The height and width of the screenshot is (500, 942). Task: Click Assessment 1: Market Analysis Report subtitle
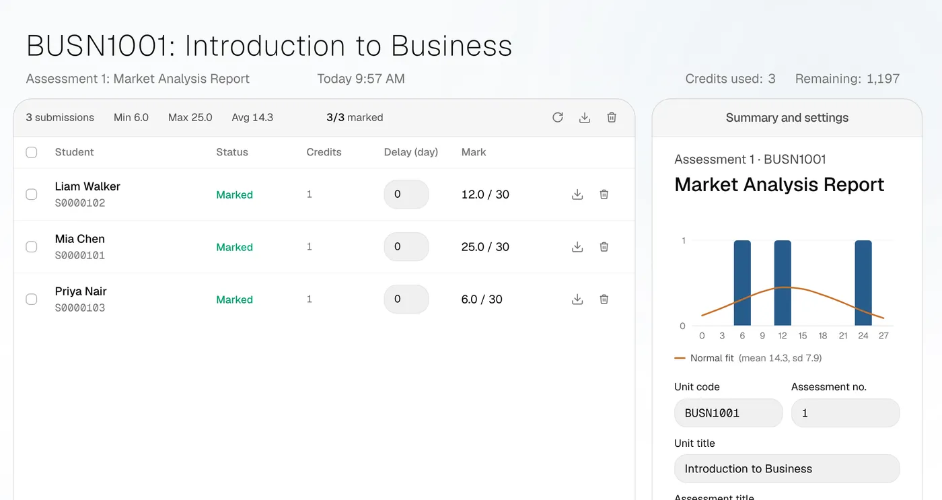coord(138,79)
